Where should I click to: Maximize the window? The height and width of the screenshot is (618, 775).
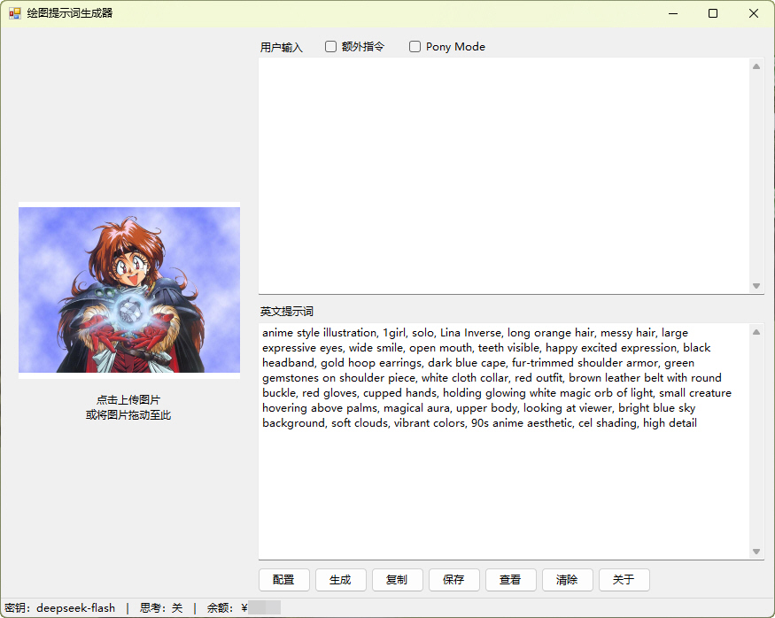click(713, 13)
